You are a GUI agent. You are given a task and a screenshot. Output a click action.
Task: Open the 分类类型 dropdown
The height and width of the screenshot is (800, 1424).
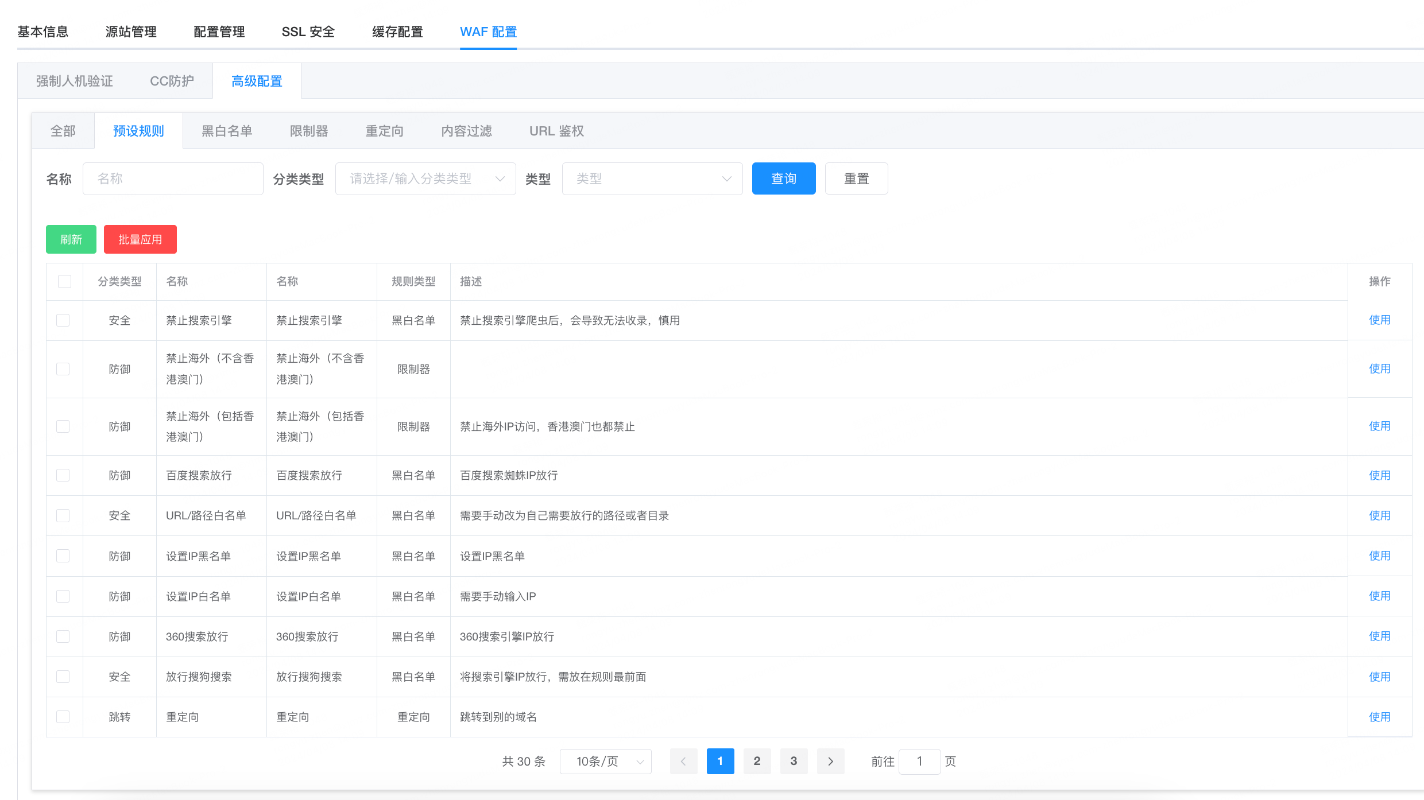pos(425,179)
